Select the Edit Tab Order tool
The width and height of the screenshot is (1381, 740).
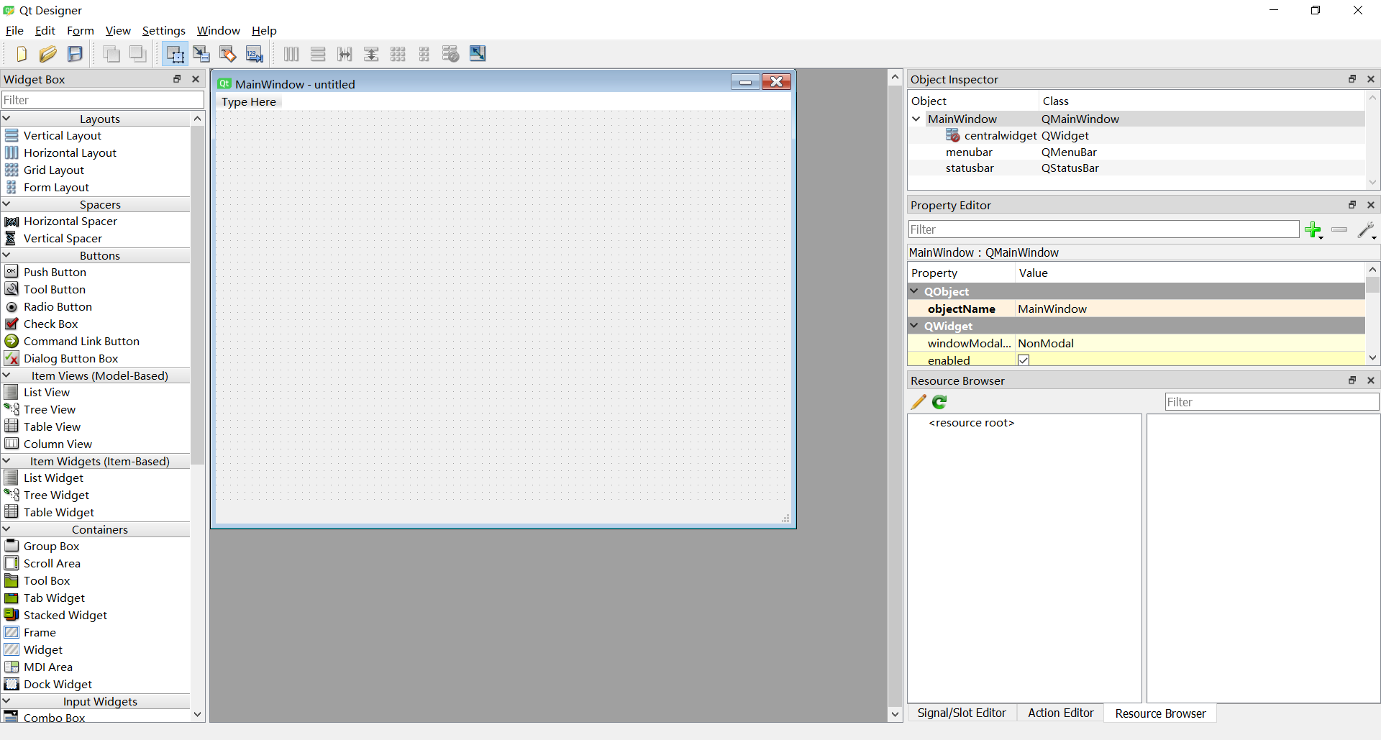click(255, 54)
